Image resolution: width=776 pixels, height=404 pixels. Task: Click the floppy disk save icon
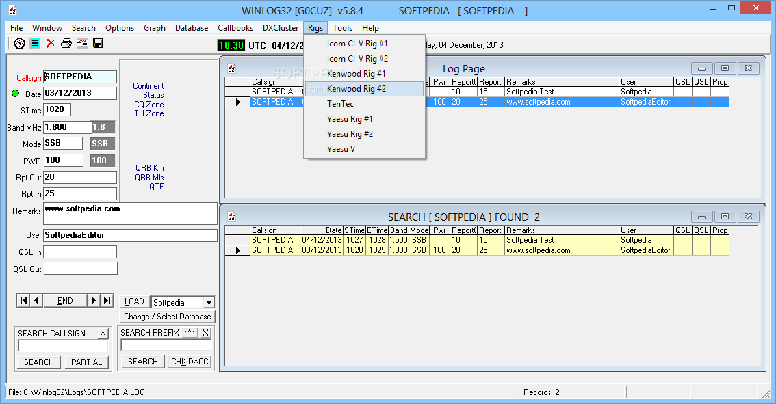coord(98,44)
